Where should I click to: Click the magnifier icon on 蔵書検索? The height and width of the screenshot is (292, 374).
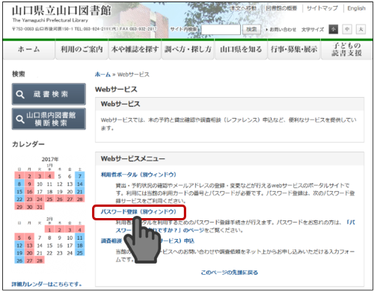pyautogui.click(x=20, y=94)
